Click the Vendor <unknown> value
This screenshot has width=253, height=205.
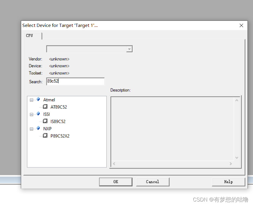point(59,59)
